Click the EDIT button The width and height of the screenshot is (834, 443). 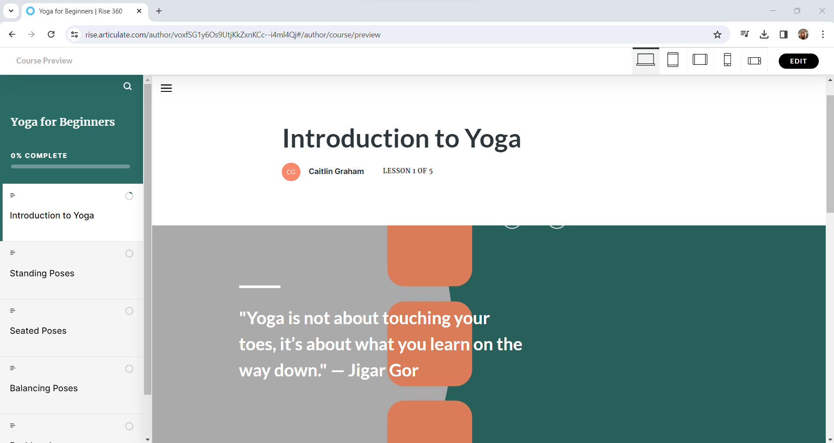click(x=798, y=61)
